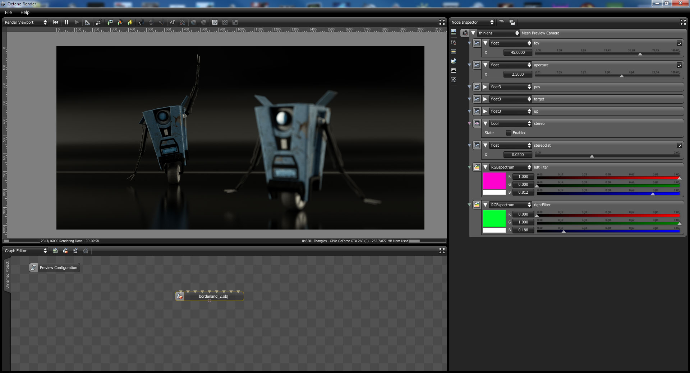
Task: Click the fov slider handle
Action: 640,54
